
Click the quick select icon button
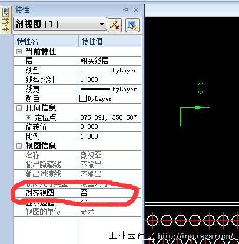[132, 25]
